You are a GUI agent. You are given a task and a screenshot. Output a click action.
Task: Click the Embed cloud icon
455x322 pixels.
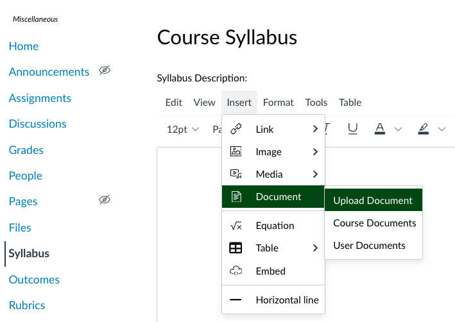(236, 271)
